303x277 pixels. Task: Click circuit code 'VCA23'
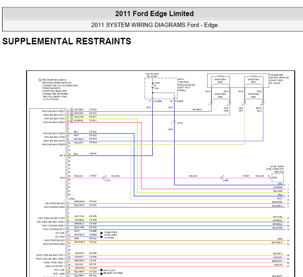(x=93, y=272)
